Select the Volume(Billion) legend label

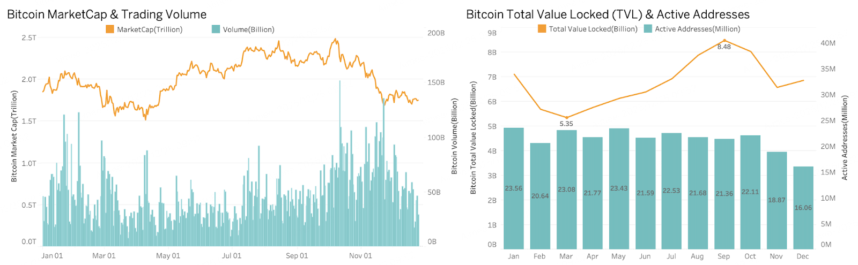(x=248, y=29)
